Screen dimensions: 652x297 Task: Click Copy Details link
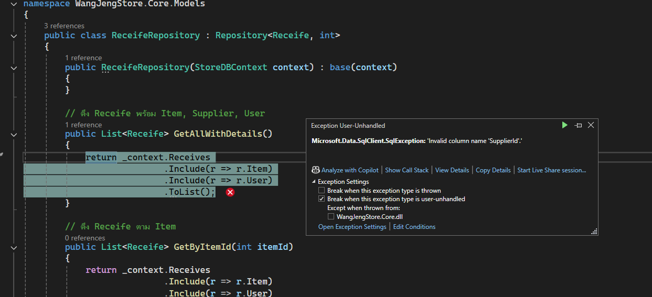click(493, 170)
